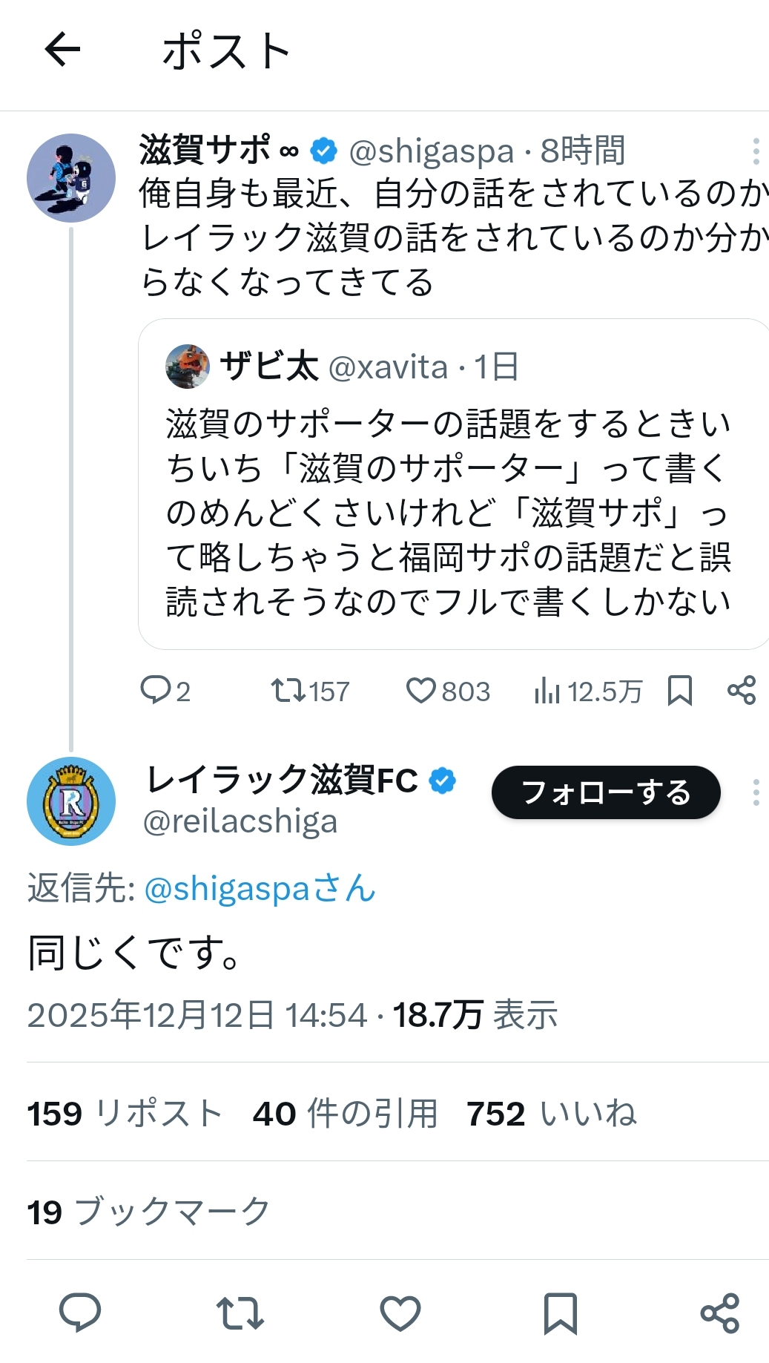Tap the bottom heart like icon

coord(400,1312)
